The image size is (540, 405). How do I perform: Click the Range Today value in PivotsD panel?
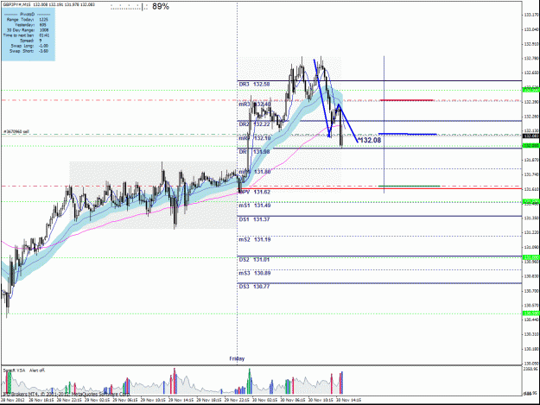pos(43,20)
